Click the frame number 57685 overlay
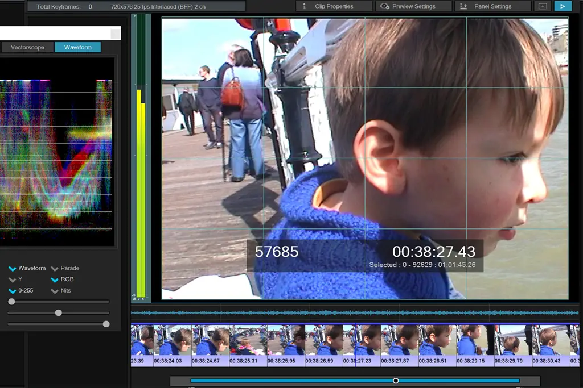This screenshot has width=583, height=388. [277, 252]
